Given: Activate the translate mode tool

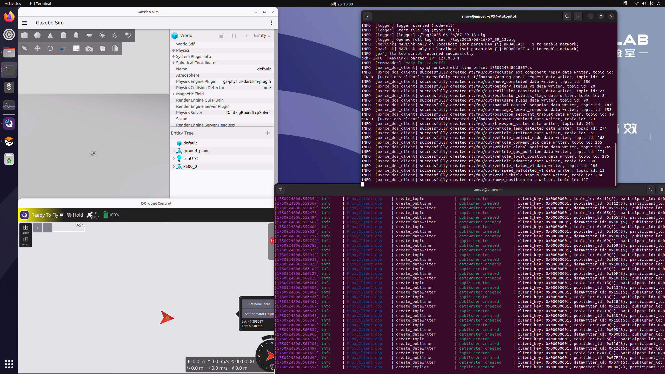Looking at the screenshot, I should 37,48.
